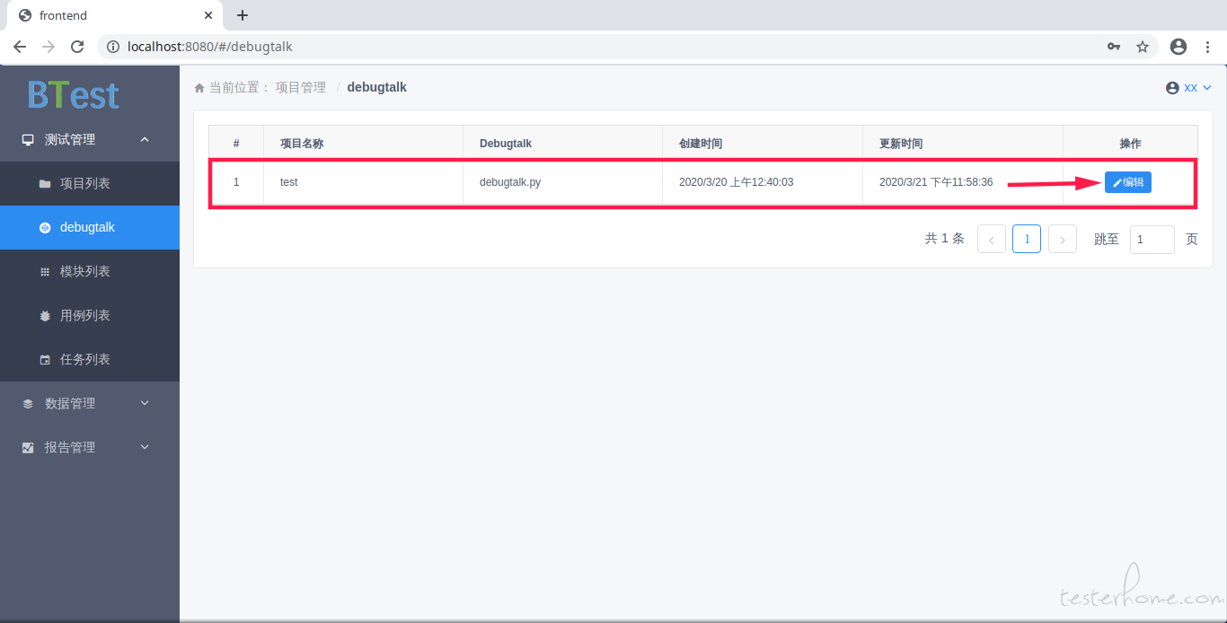The width and height of the screenshot is (1227, 623).
Task: Go to previous page in pagination
Action: (x=992, y=239)
